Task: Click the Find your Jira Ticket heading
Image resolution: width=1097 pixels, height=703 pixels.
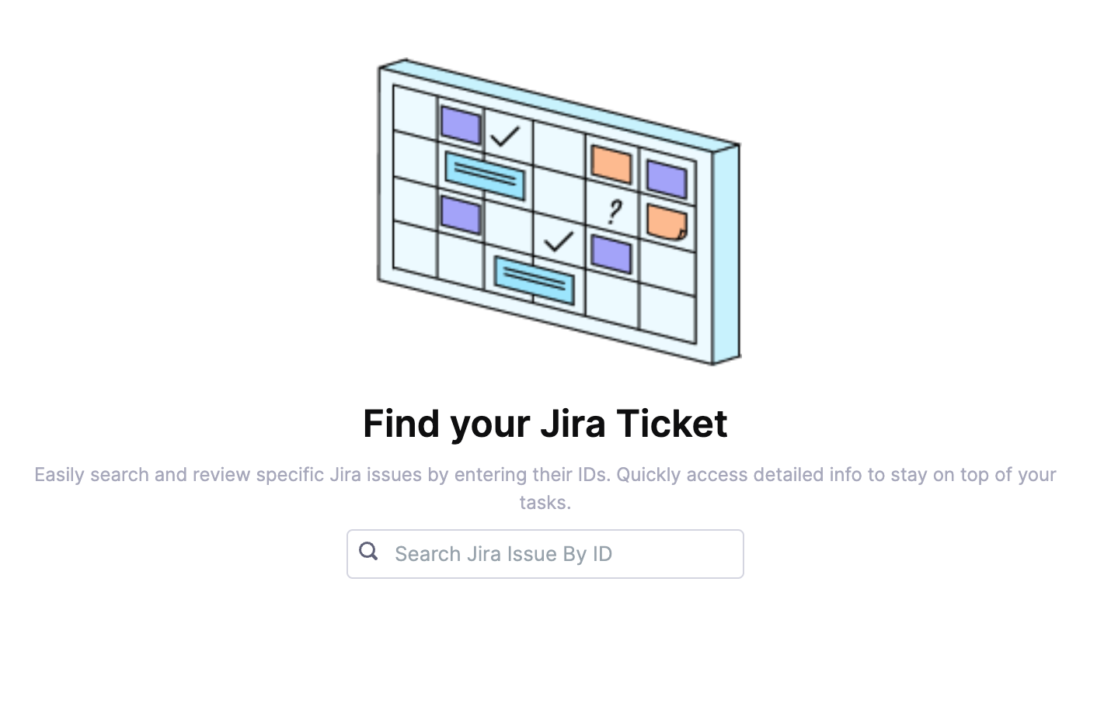Action: click(x=545, y=423)
